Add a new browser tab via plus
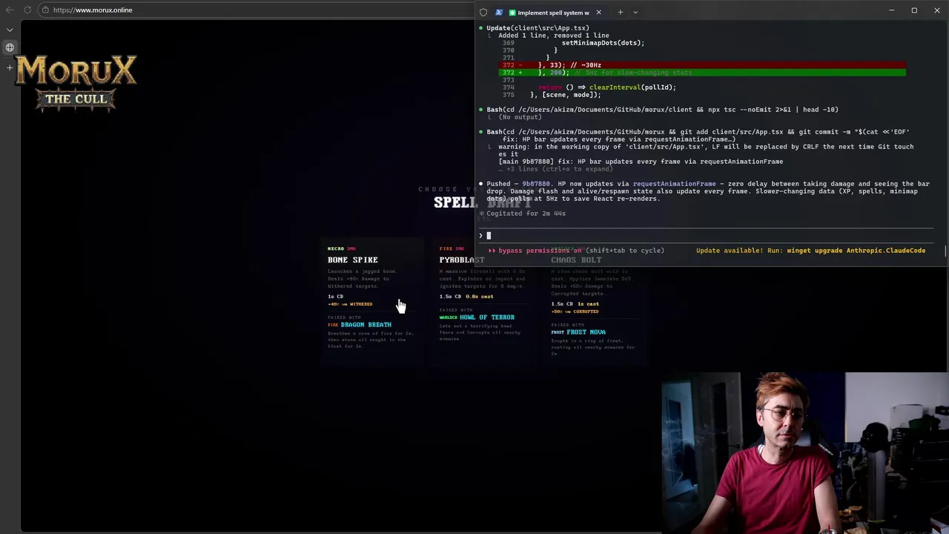Screen dimensions: 949x534 [10, 67]
